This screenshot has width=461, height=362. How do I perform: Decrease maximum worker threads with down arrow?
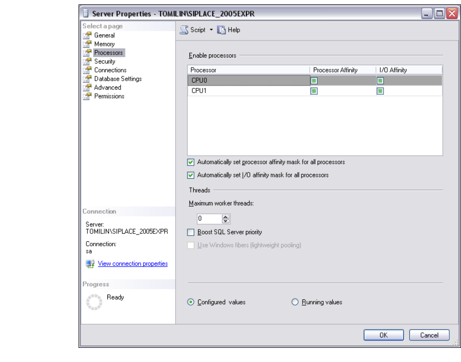225,221
